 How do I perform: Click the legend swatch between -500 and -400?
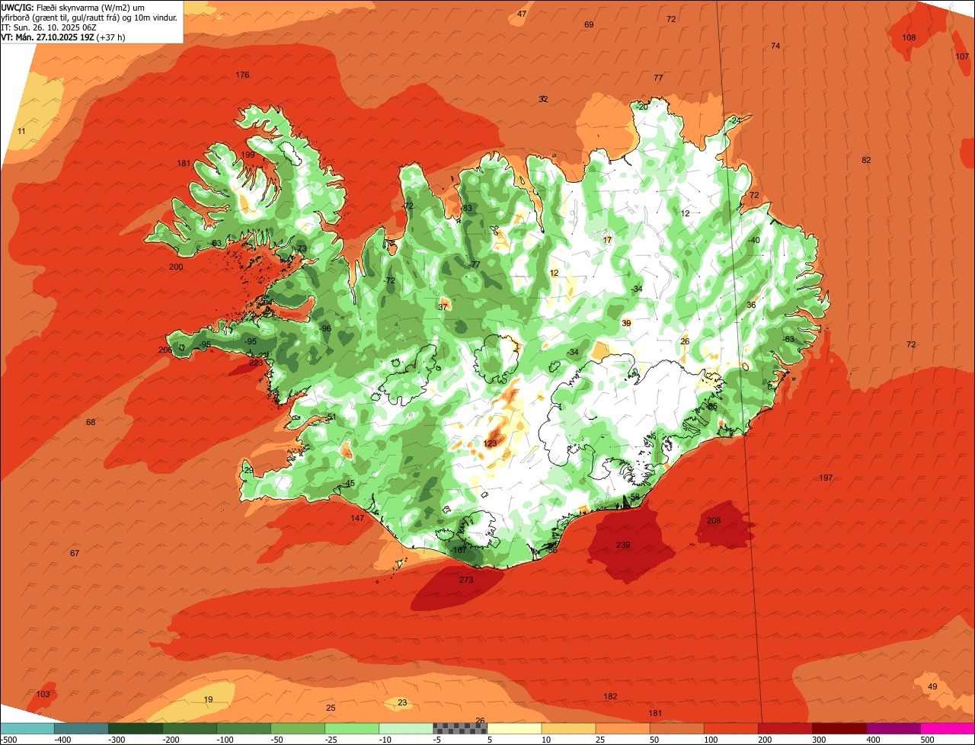click(x=27, y=728)
